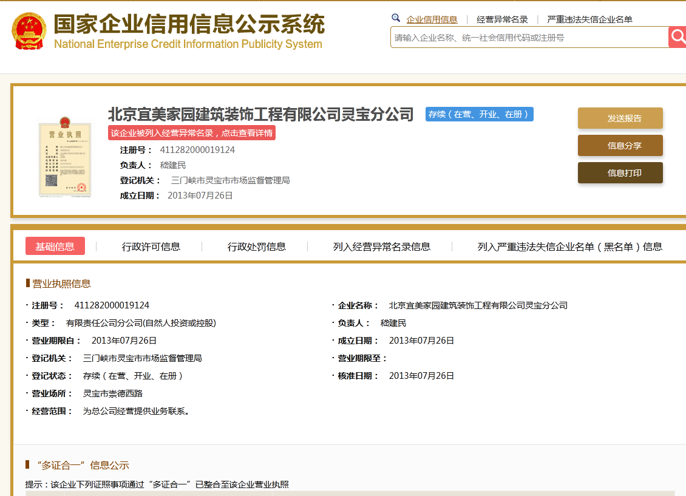Click the 企业名称 value in the license details
The height and width of the screenshot is (496, 686).
[478, 305]
